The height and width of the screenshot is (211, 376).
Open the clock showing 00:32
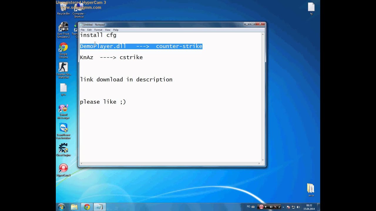(309, 207)
